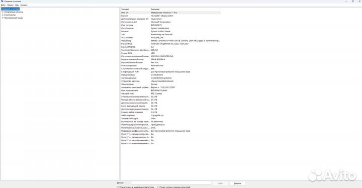This screenshot has width=362, height=188.
Task: Select the Состояние безопасной загрузки row
Action: [x=170, y=68]
